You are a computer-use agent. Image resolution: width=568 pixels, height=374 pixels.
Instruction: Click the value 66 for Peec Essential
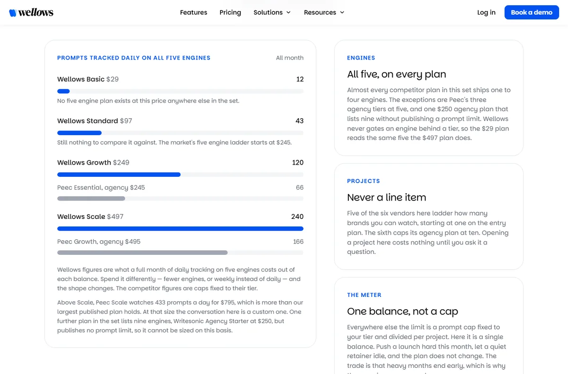click(x=300, y=187)
